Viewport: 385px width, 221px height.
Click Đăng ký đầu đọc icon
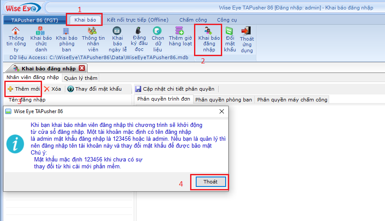pos(139,31)
